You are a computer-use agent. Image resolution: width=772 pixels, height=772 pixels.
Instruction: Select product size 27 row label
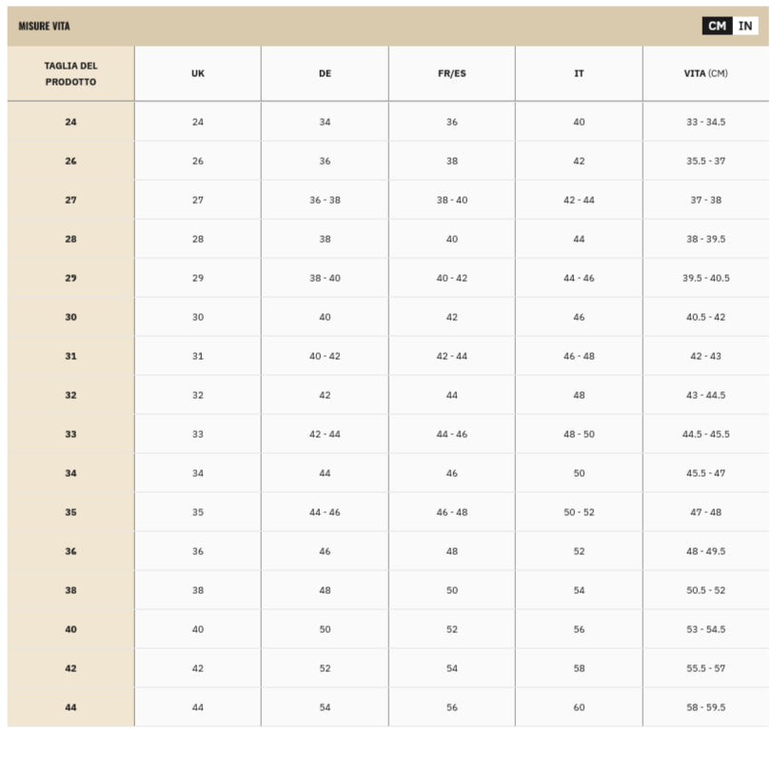[x=70, y=200]
